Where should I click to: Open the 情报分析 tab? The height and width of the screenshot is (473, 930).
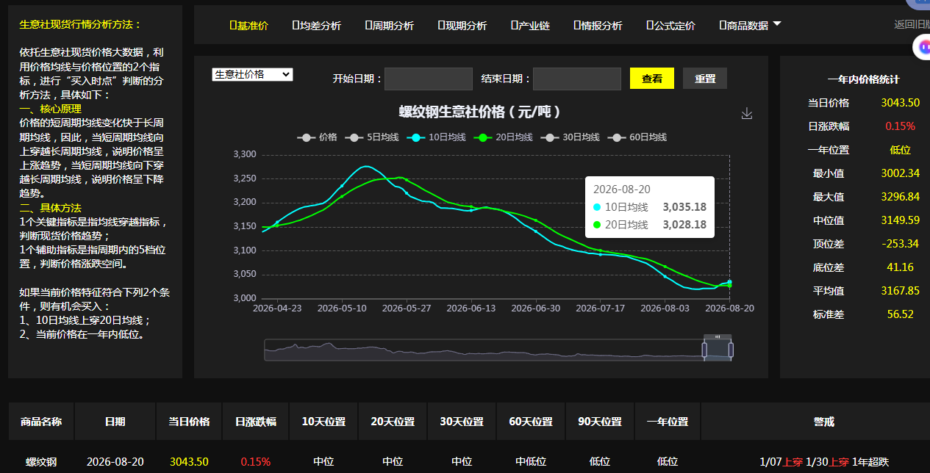[x=598, y=25]
